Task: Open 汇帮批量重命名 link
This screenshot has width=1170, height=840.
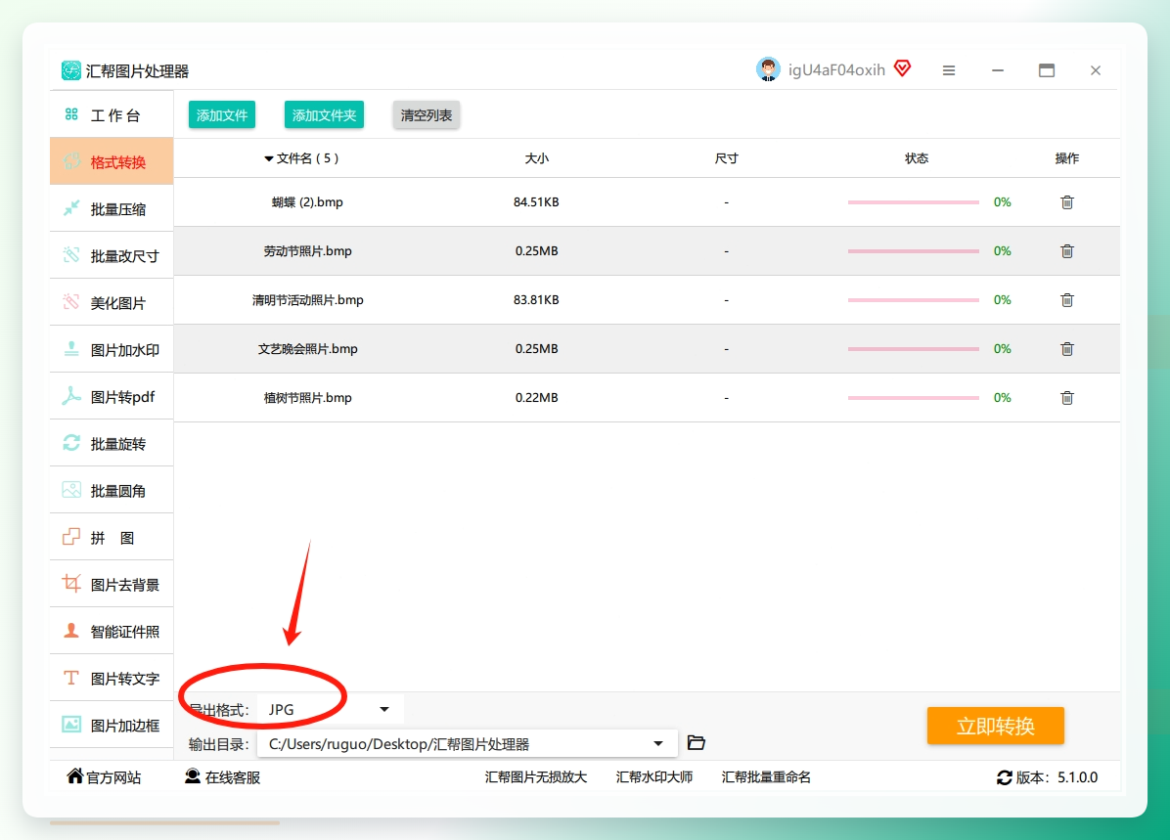Action: [766, 777]
